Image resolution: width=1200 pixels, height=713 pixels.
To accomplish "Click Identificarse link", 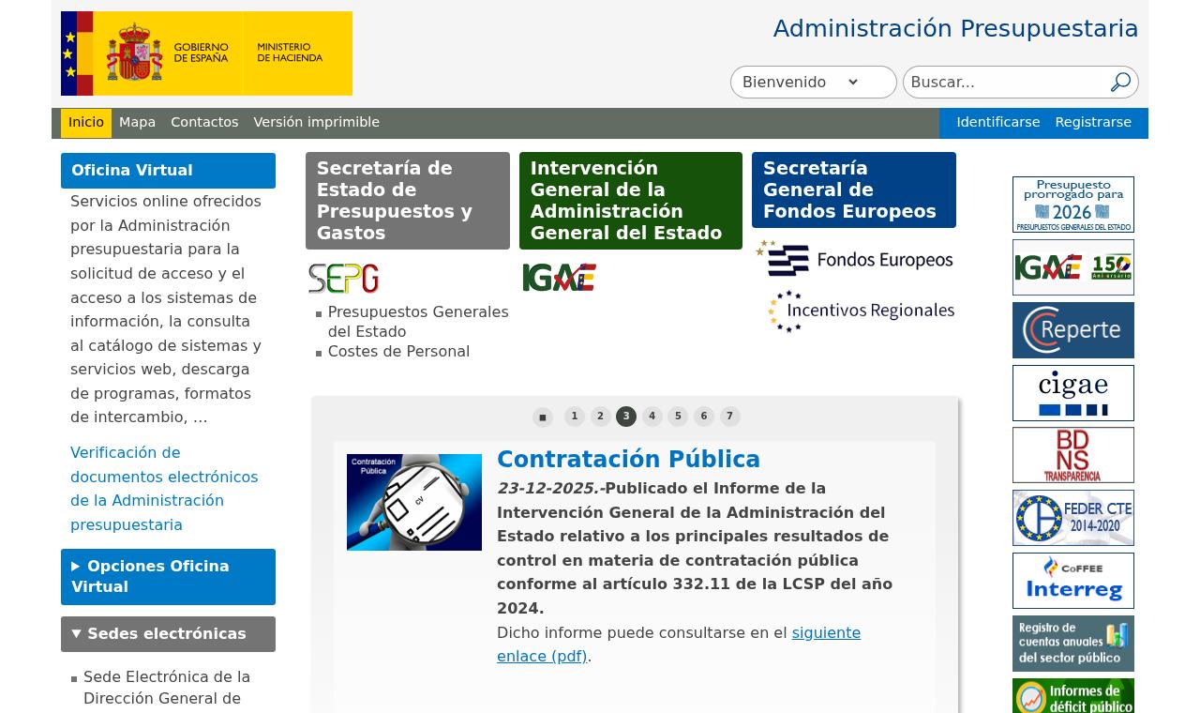I will [x=998, y=123].
